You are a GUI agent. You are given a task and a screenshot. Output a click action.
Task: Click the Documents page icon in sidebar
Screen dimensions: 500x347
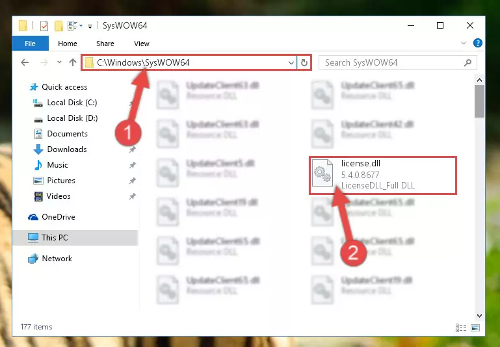(38, 134)
